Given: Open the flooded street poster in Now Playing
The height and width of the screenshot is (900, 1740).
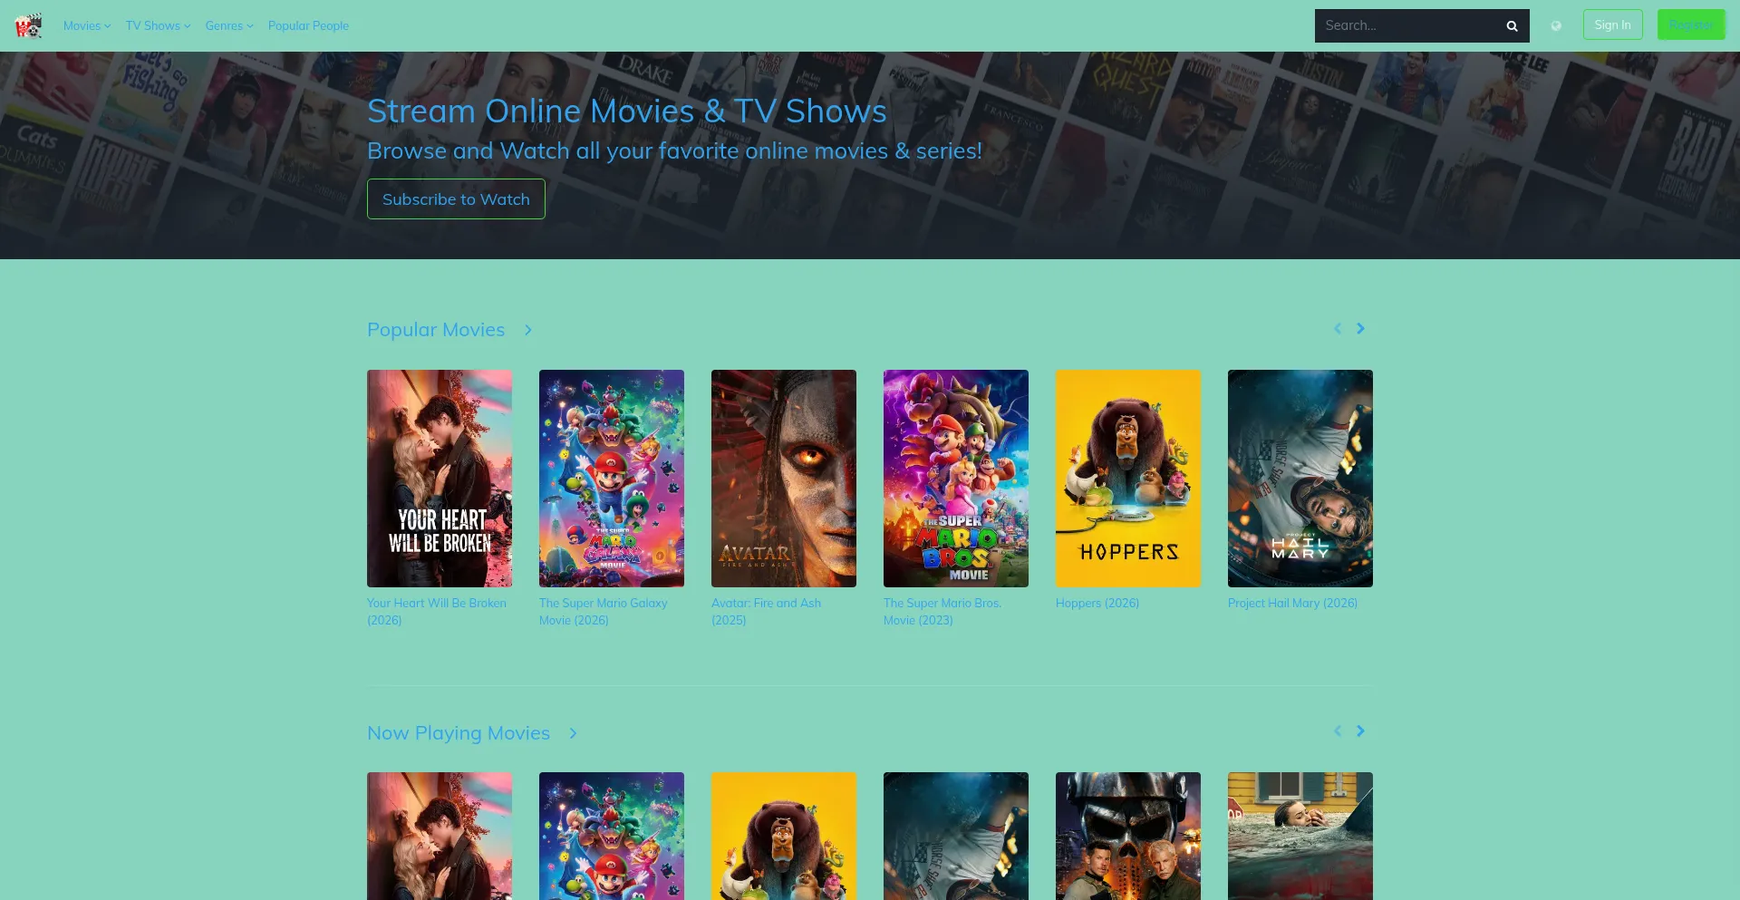Looking at the screenshot, I should coord(1300,836).
